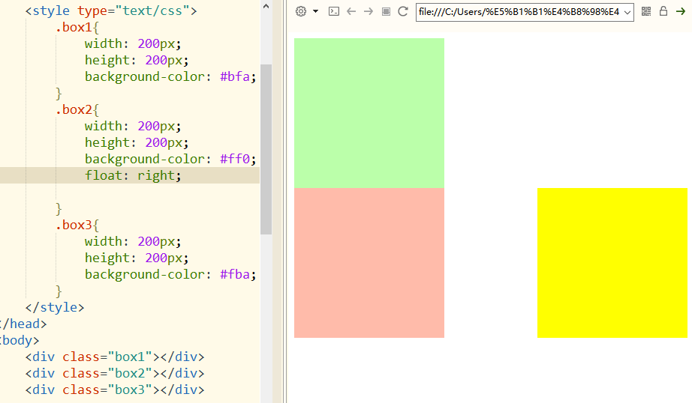Navigate with the green go arrow
The width and height of the screenshot is (692, 403).
click(x=681, y=11)
